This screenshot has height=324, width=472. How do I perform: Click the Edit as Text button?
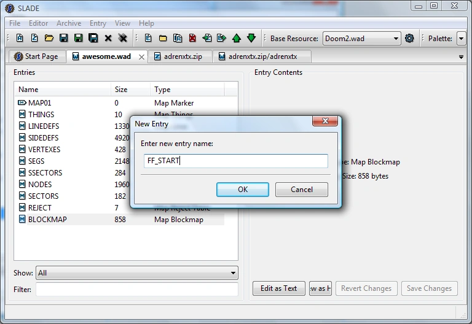(279, 288)
